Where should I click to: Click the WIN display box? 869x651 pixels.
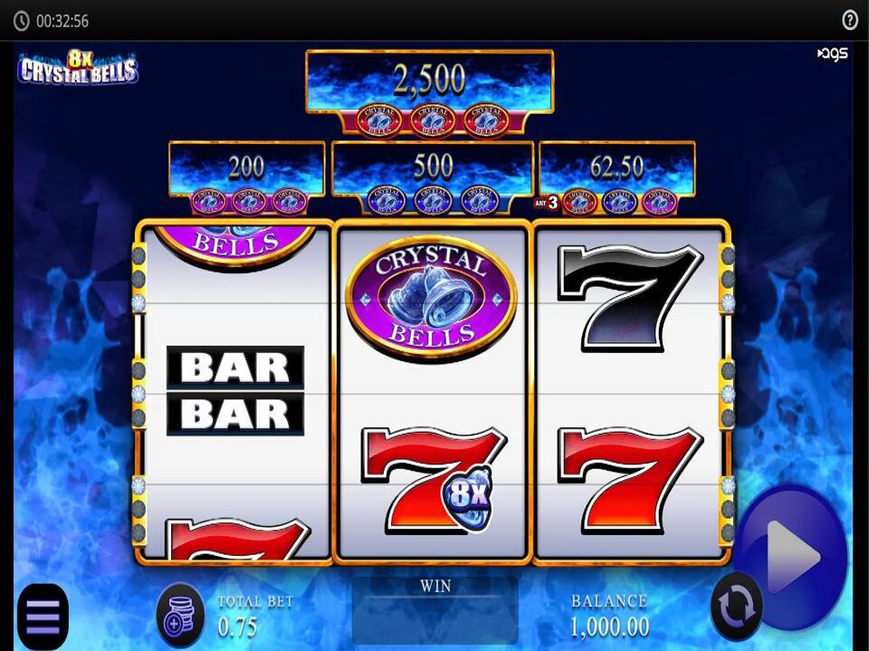pos(435,610)
